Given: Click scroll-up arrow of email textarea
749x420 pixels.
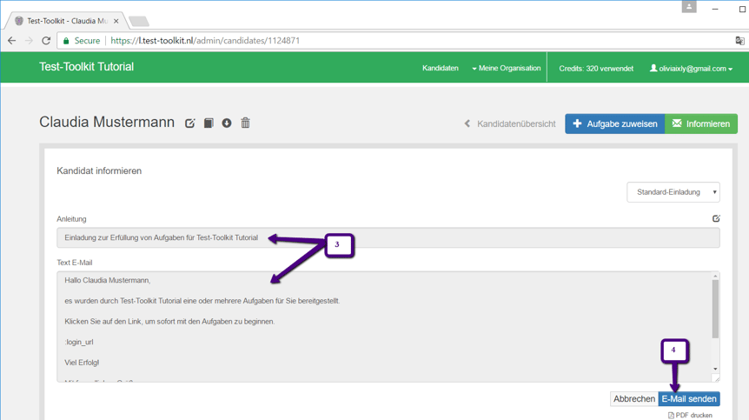Looking at the screenshot, I should pyautogui.click(x=715, y=277).
